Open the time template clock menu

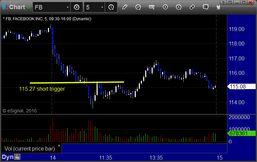pyautogui.click(x=111, y=7)
